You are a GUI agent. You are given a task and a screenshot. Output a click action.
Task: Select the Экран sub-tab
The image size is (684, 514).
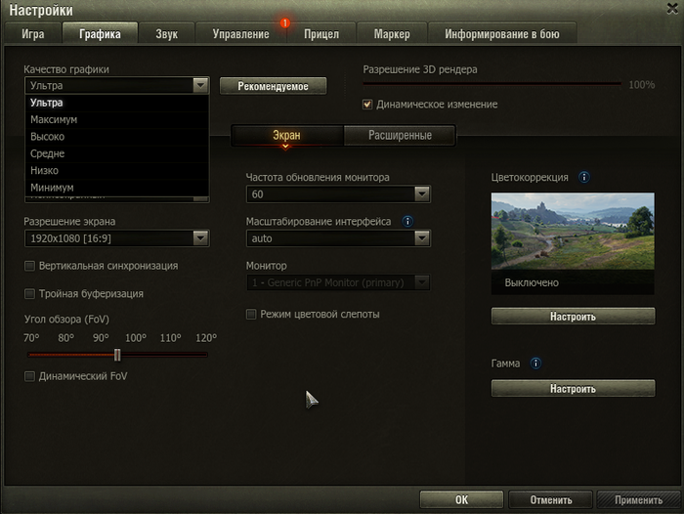pos(287,135)
